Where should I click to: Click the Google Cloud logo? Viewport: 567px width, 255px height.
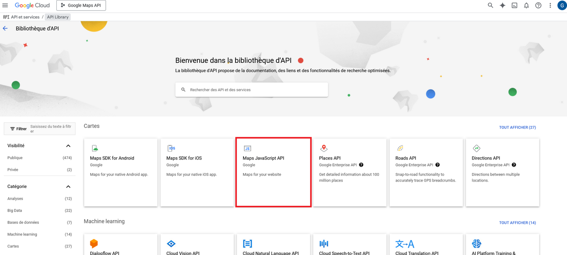pyautogui.click(x=32, y=6)
